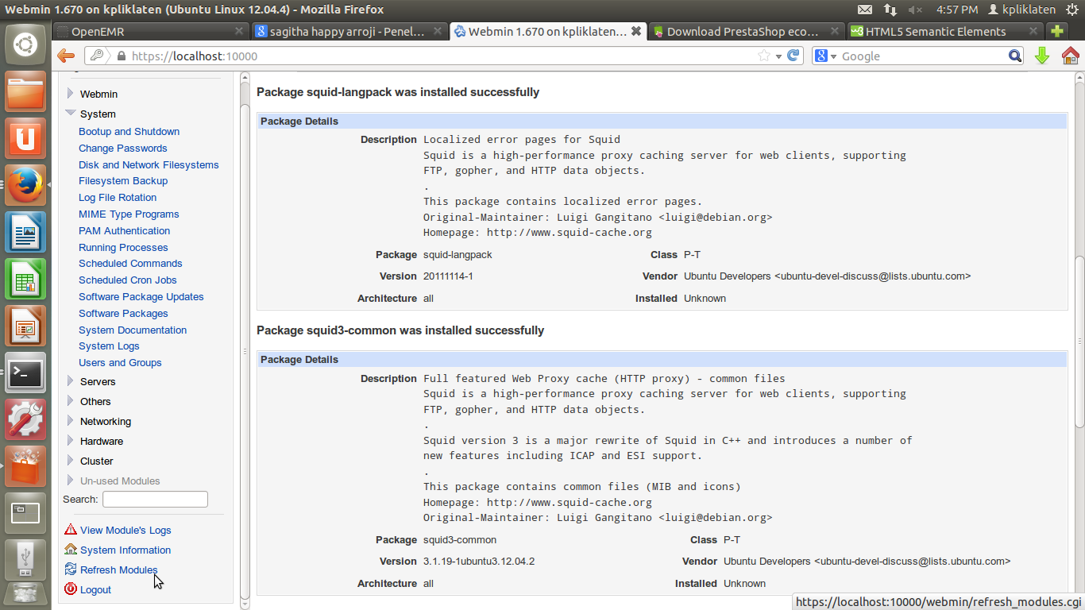
Task: Open LibreOffice Impress from the dock
Action: point(25,326)
